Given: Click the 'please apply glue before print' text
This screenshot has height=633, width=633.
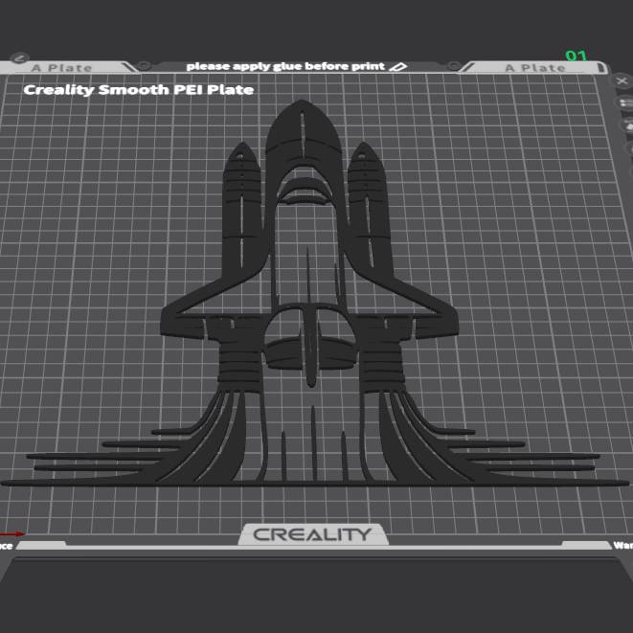Looking at the screenshot, I should point(284,66).
